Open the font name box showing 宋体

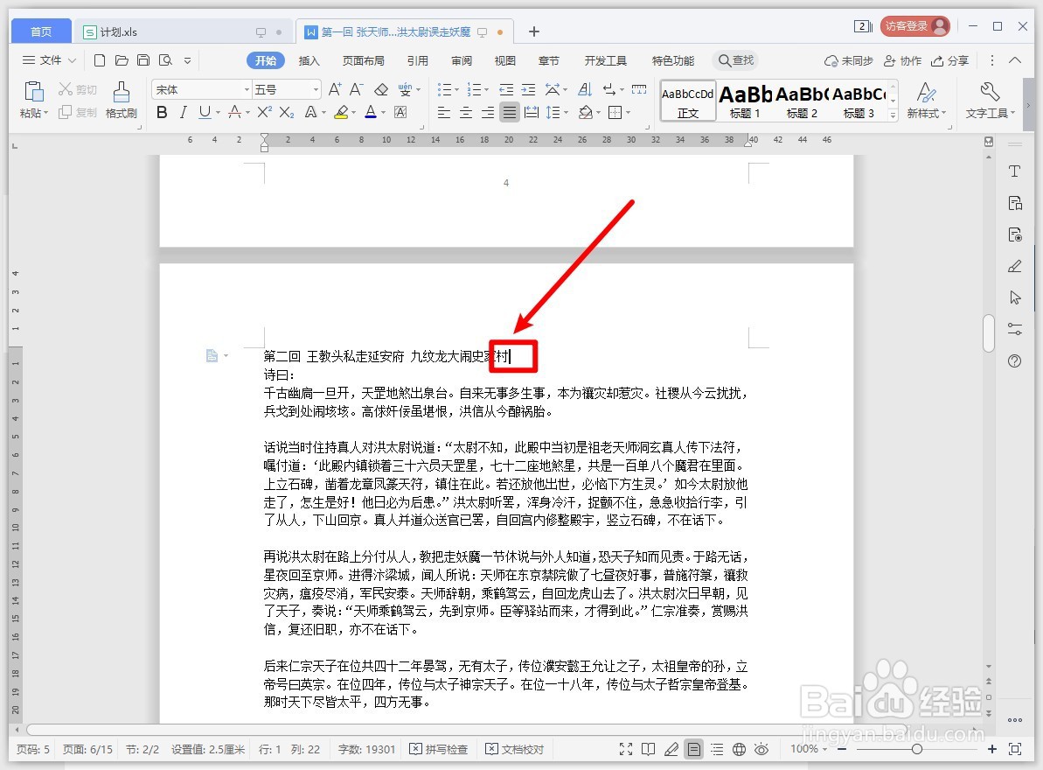pyautogui.click(x=202, y=89)
